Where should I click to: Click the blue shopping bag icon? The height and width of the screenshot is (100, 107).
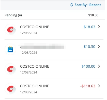point(10,49)
